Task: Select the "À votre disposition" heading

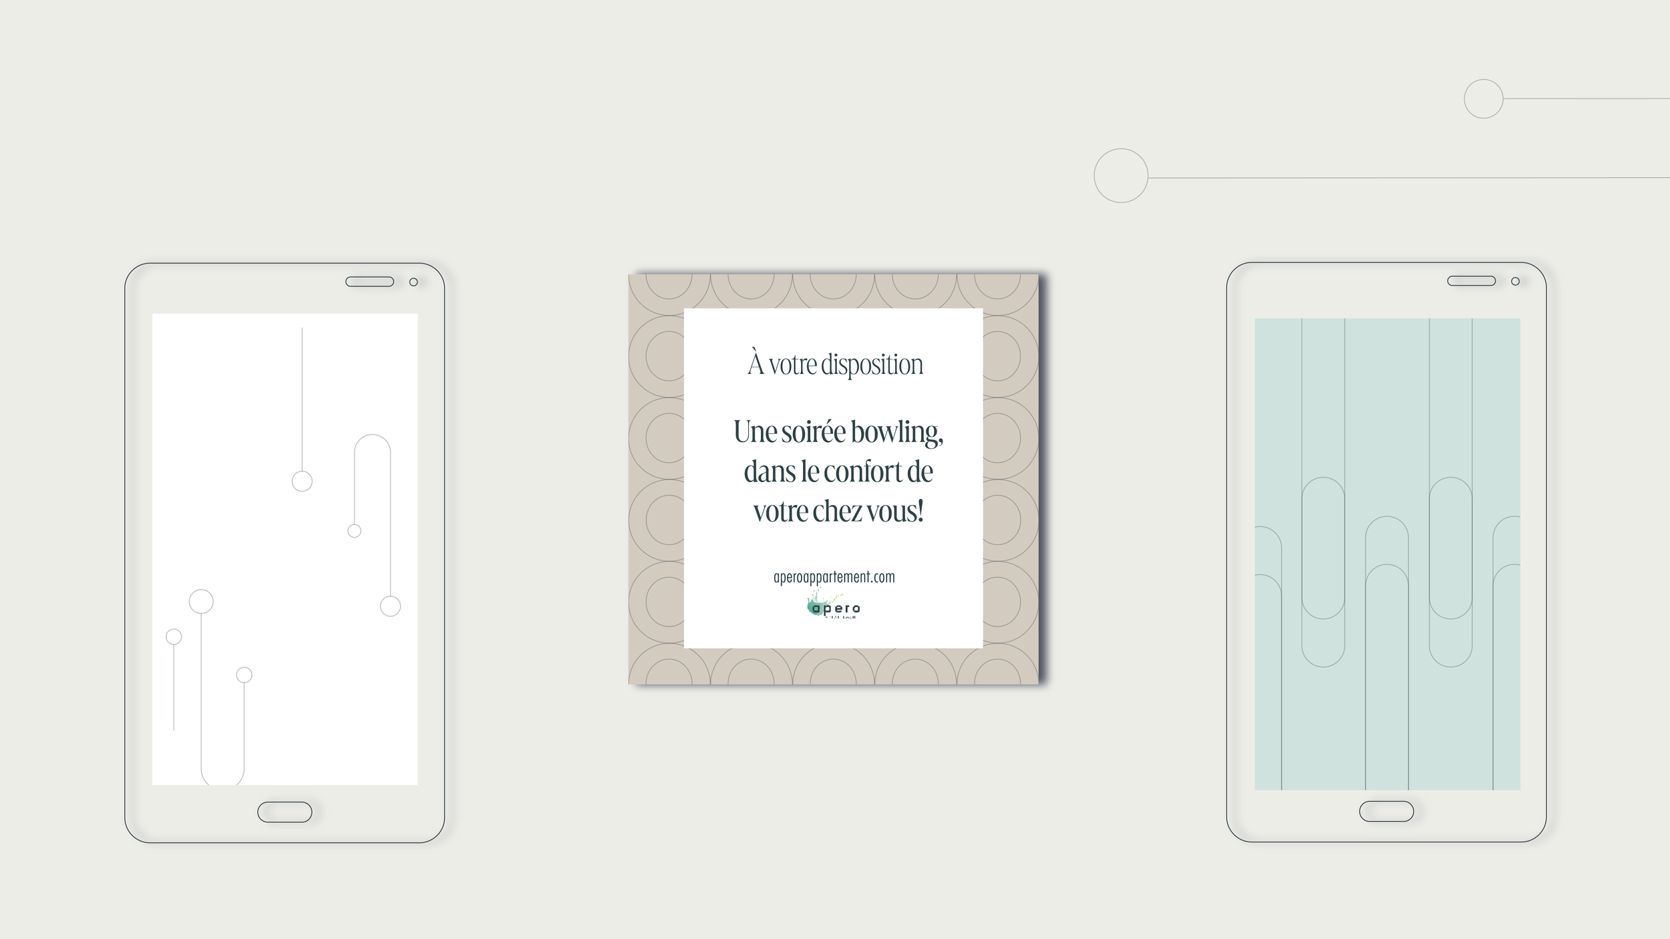Action: pos(835,365)
